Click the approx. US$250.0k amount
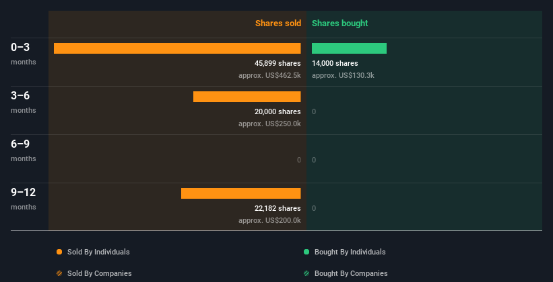Image resolution: width=553 pixels, height=282 pixels. point(269,124)
